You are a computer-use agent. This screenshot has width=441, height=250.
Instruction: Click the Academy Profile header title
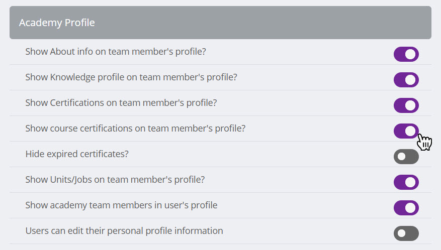point(57,23)
